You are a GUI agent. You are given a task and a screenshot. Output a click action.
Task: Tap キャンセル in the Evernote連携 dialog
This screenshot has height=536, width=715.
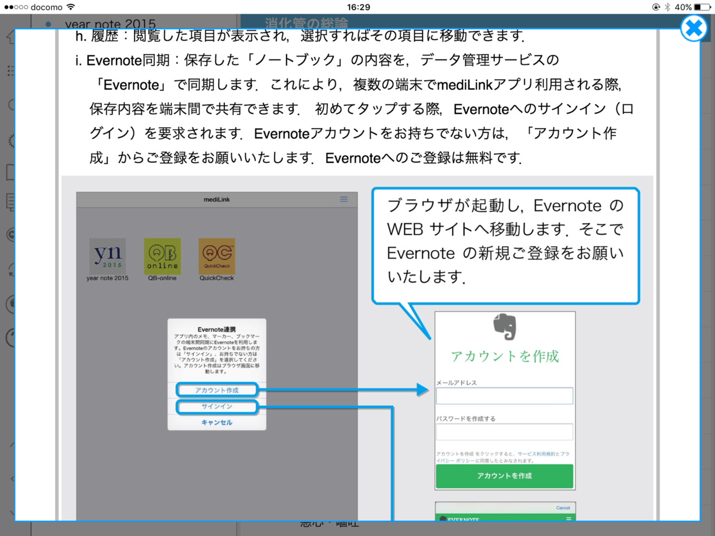pos(217,422)
